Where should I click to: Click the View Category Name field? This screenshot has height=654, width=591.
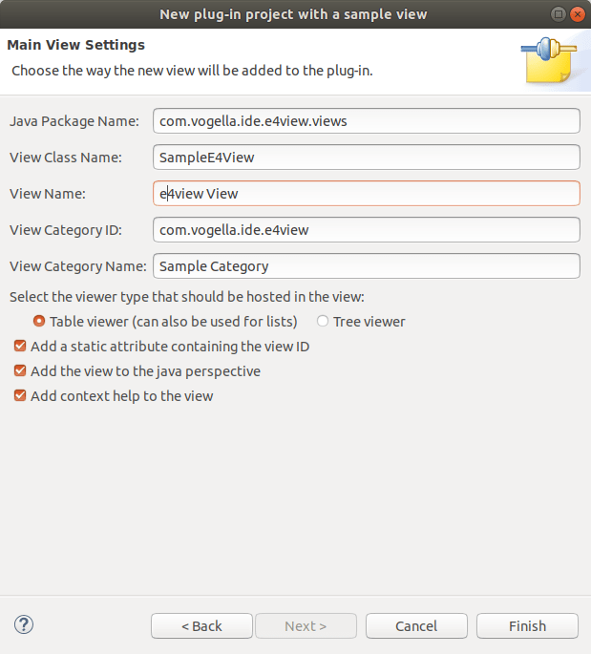[366, 265]
